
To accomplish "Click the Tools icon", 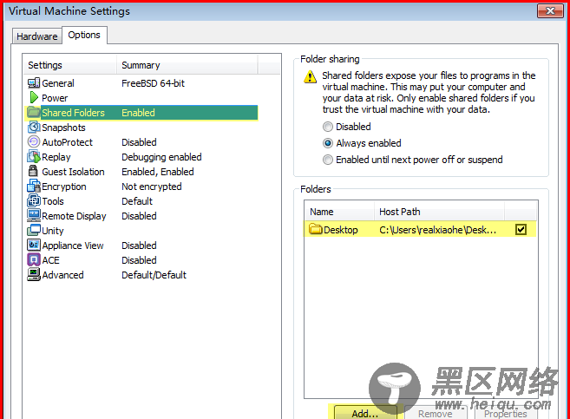I will [x=34, y=200].
